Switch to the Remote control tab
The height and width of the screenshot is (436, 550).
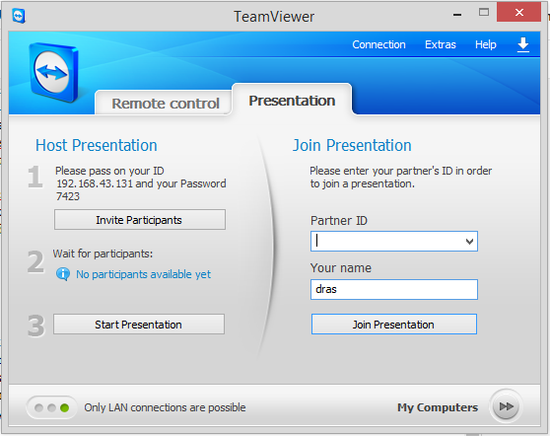[165, 103]
